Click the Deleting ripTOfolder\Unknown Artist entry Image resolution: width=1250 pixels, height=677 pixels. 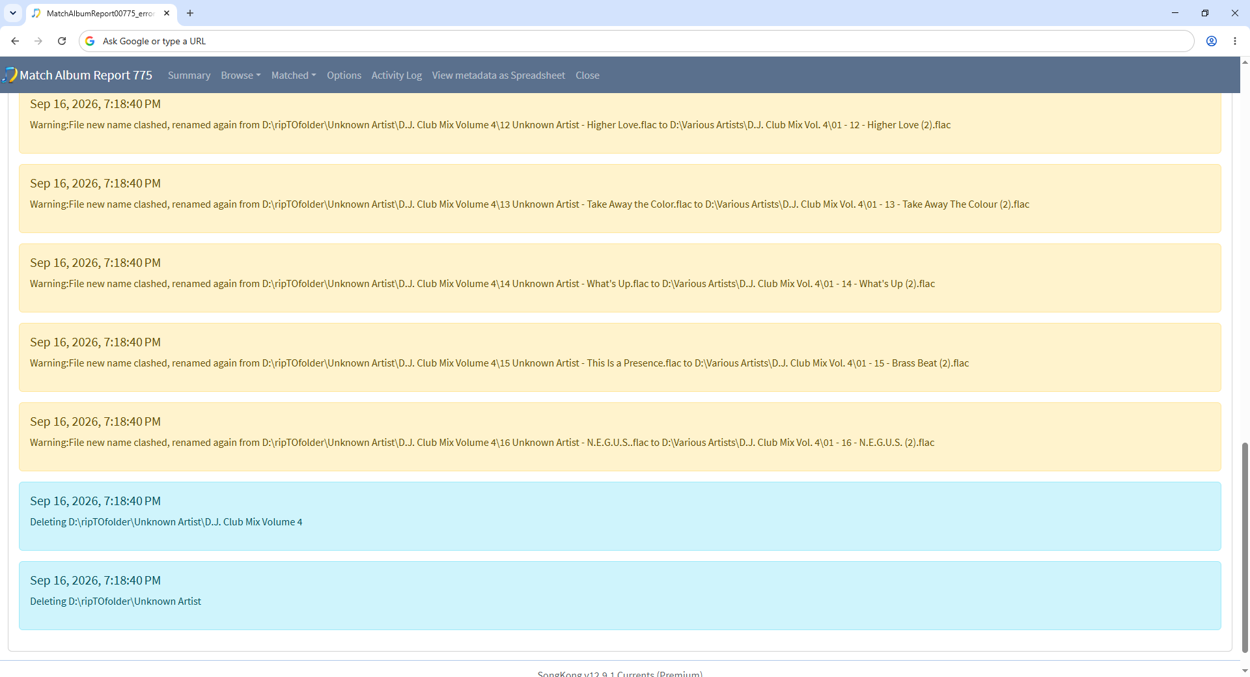click(115, 601)
